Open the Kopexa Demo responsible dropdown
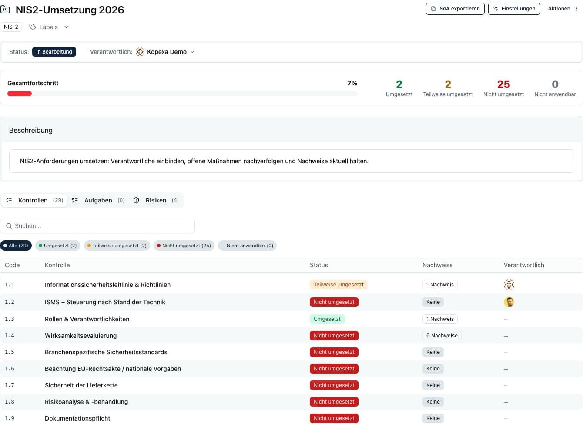This screenshot has width=583, height=424. (x=165, y=52)
